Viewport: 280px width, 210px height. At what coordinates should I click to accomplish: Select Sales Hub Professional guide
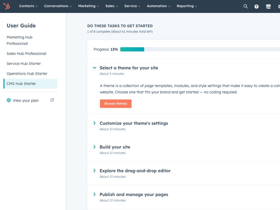(26, 53)
